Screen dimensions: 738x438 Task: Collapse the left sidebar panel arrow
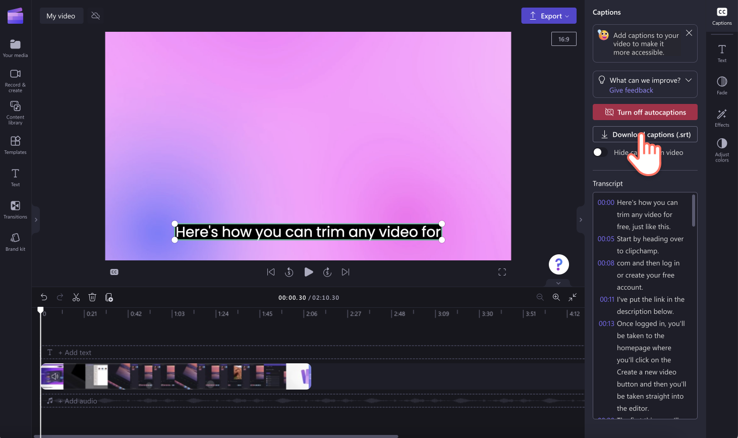pos(35,220)
